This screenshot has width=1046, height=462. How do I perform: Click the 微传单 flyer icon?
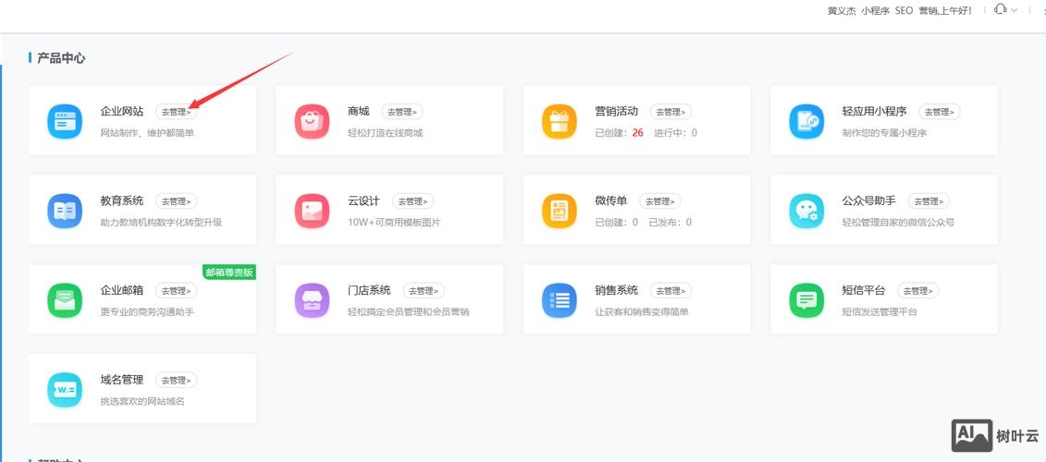tap(559, 211)
